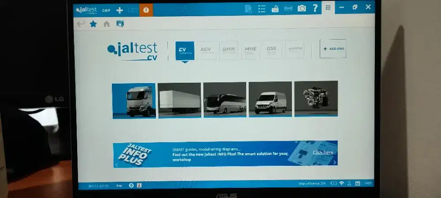Click the unlock keyboard icon
The width and height of the screenshot is (441, 198).
[x=275, y=9]
